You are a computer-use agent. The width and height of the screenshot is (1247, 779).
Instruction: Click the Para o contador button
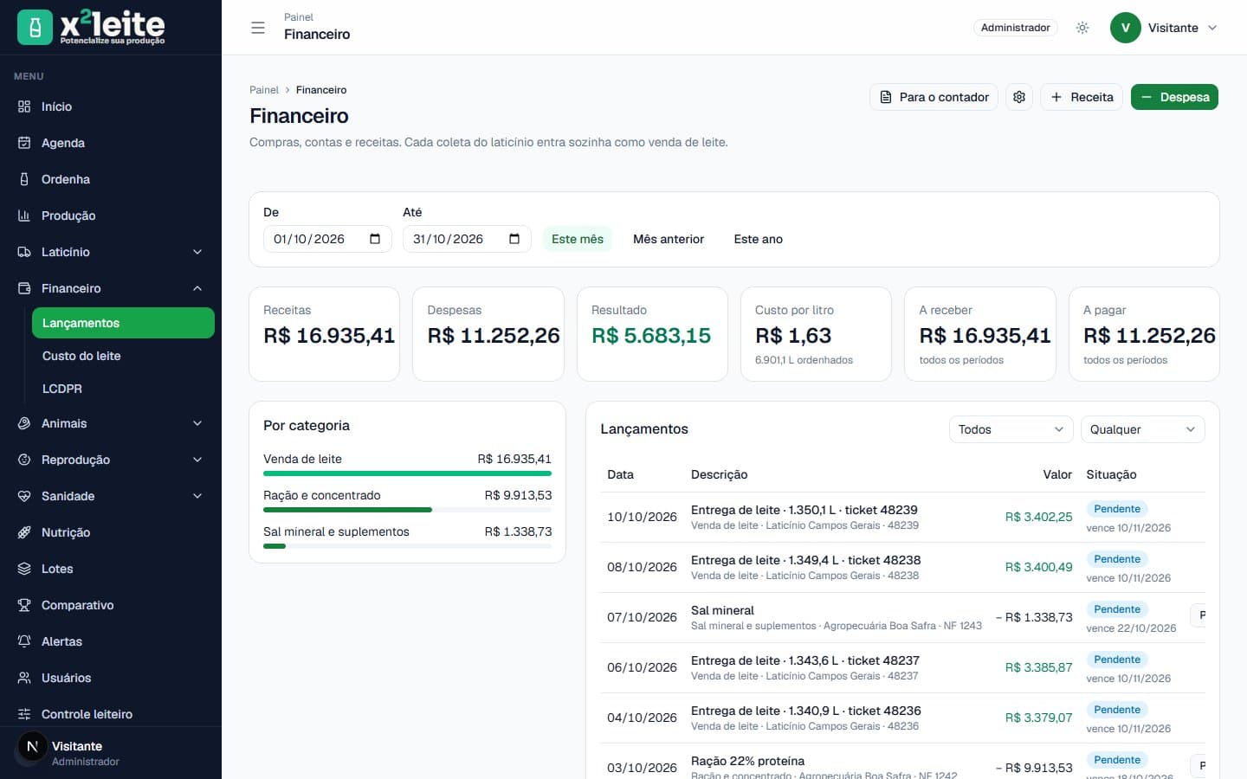934,97
